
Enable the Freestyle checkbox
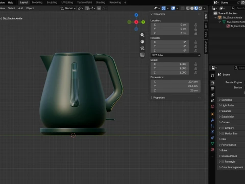223,162
